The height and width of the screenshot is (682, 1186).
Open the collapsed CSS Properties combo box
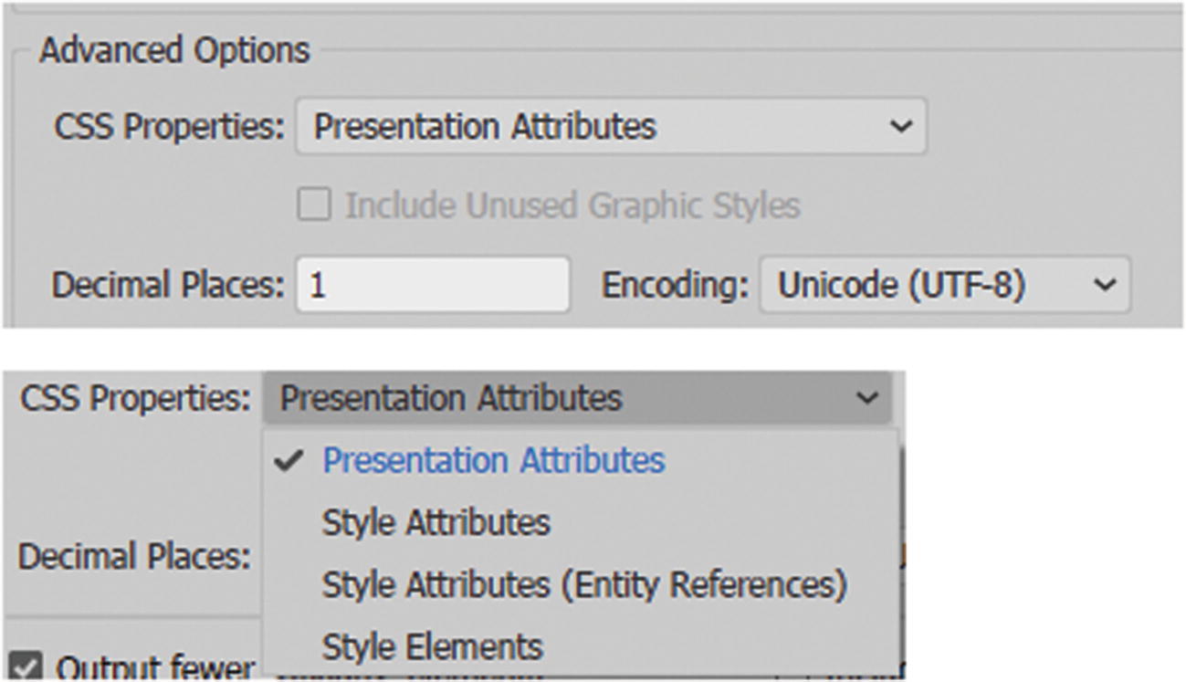pos(610,127)
